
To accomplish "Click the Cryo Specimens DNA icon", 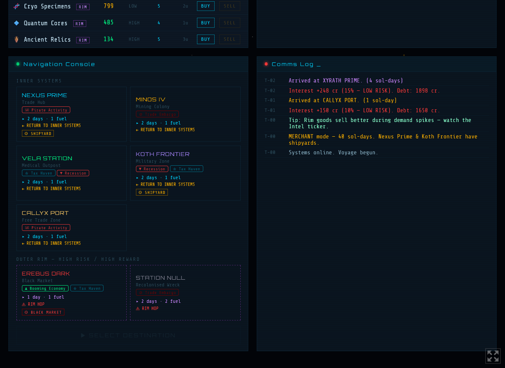I will click(x=16, y=6).
